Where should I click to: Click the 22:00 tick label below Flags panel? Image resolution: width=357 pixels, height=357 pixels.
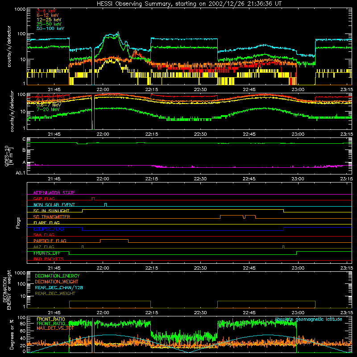pyautogui.click(x=103, y=268)
